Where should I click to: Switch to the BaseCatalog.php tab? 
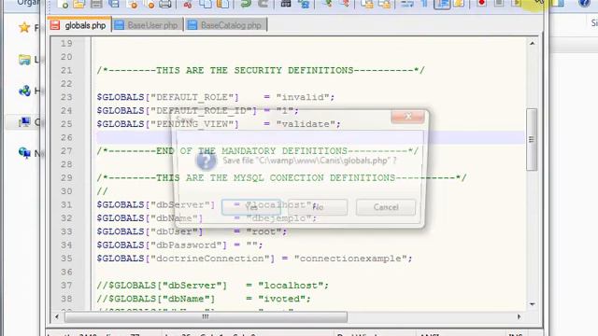coord(226,25)
